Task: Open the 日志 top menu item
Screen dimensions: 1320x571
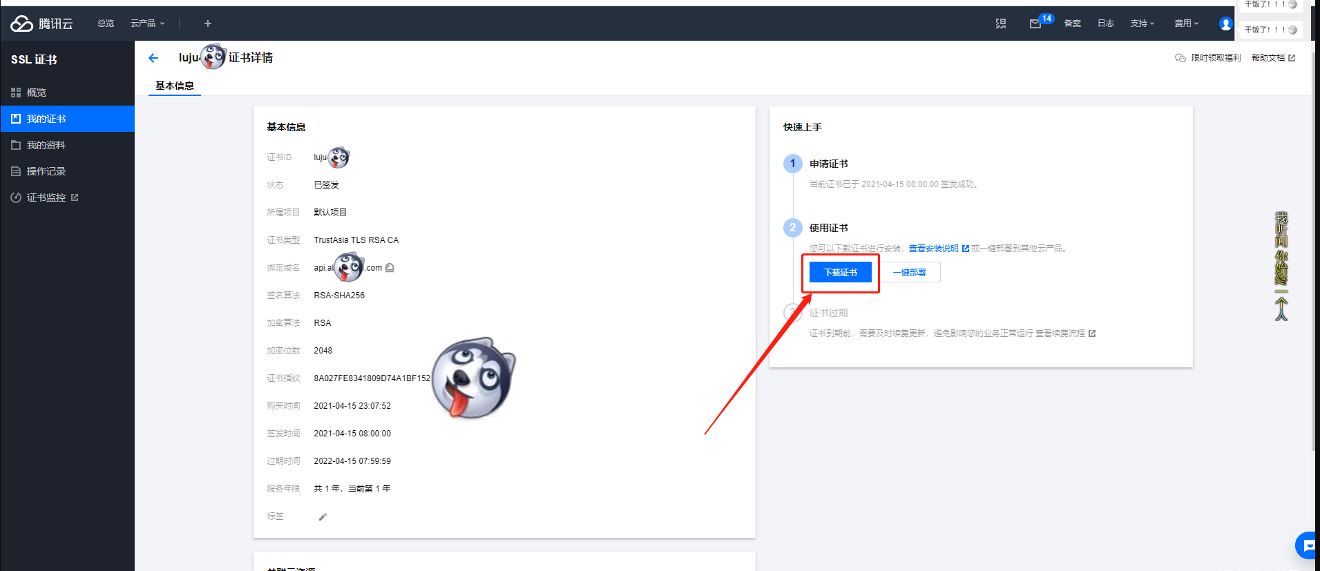Action: tap(1106, 23)
